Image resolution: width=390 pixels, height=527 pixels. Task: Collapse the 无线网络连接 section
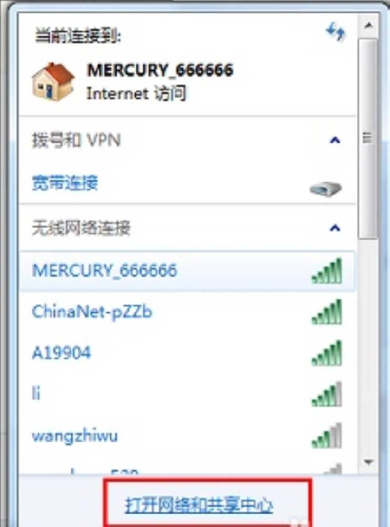coord(335,228)
